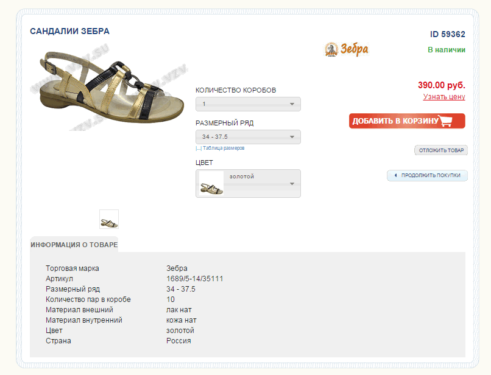Select the Информация о товаре tab
This screenshot has height=375, width=491.
coord(74,245)
